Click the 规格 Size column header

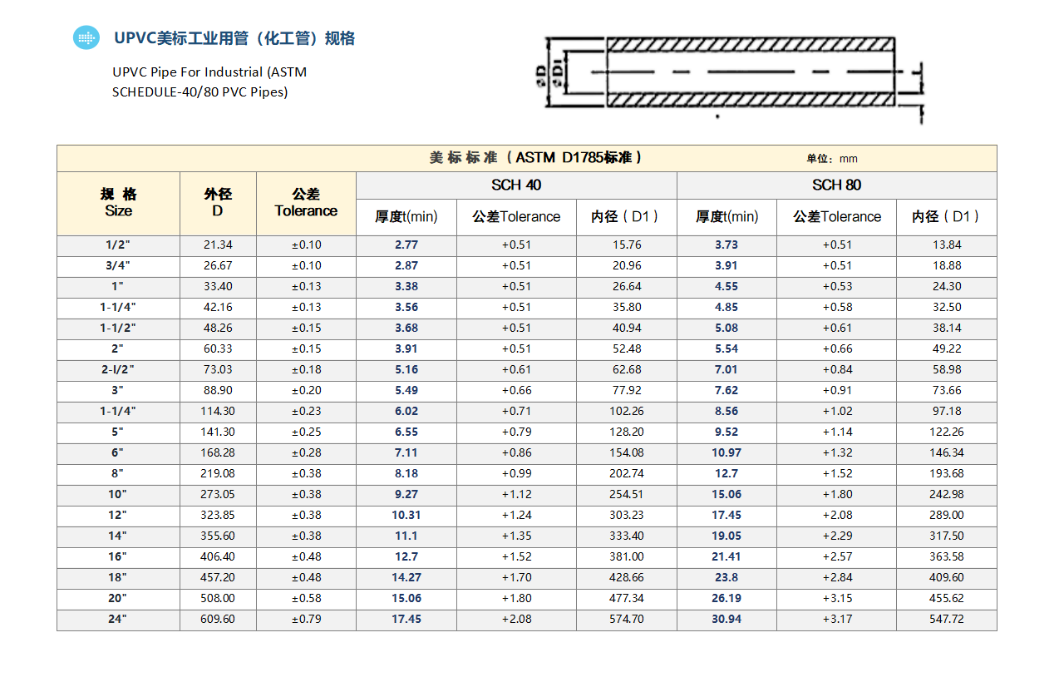coord(118,203)
